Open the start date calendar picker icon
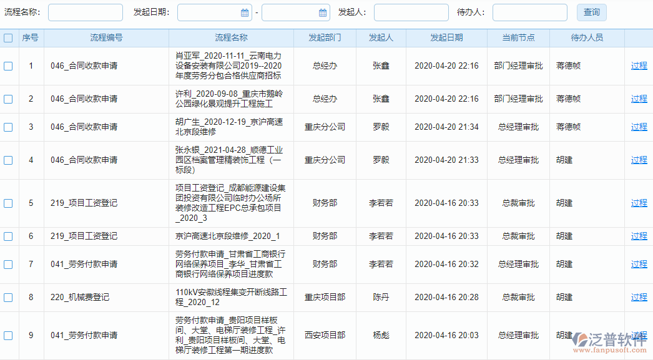The image size is (653, 360). click(245, 12)
